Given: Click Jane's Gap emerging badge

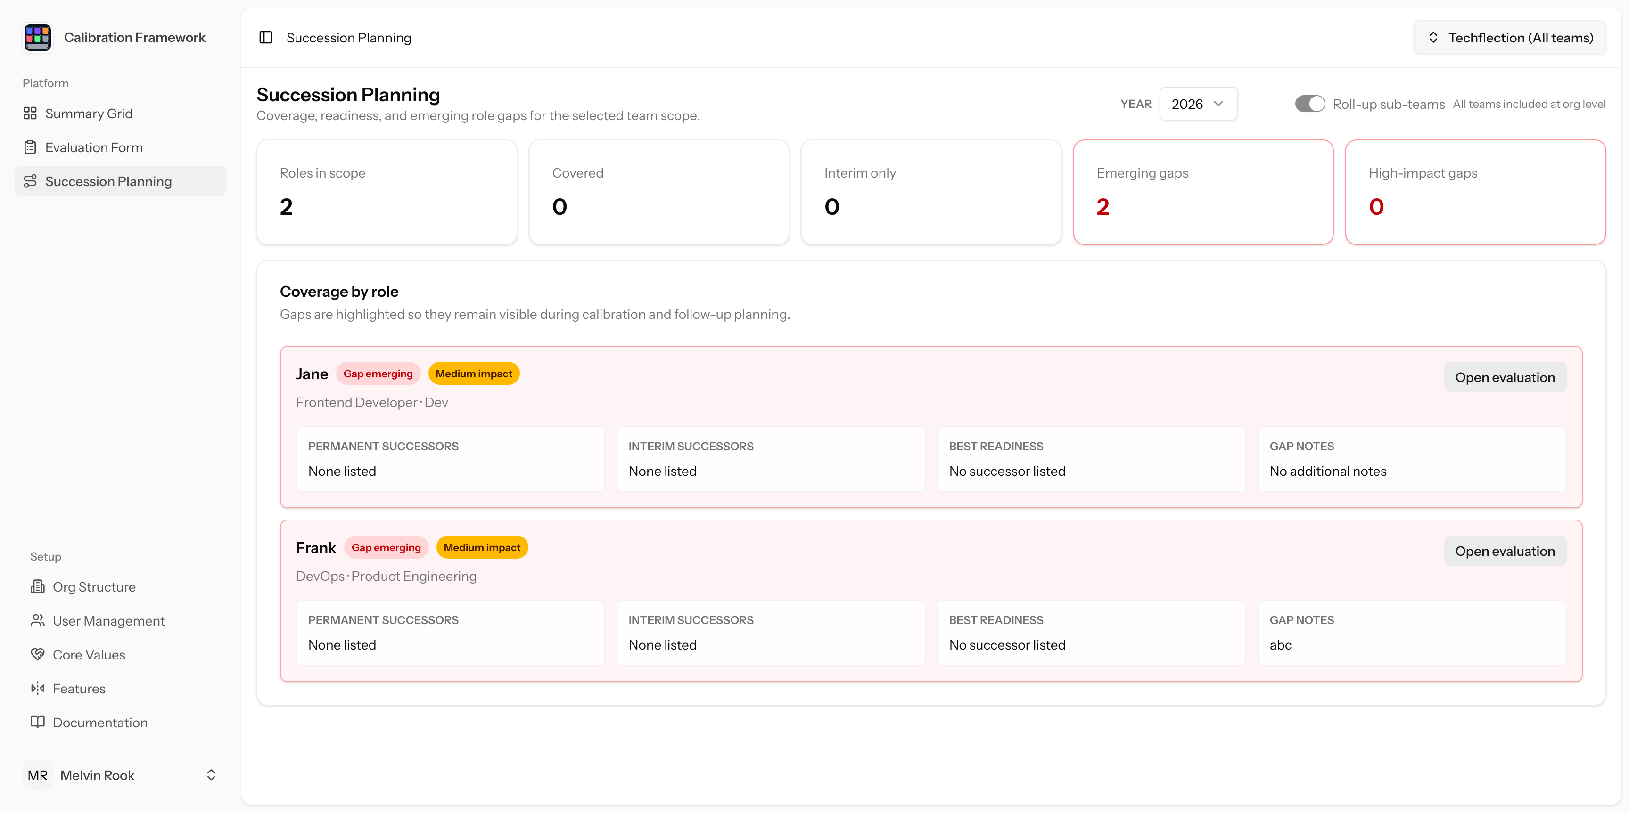Looking at the screenshot, I should pos(378,374).
